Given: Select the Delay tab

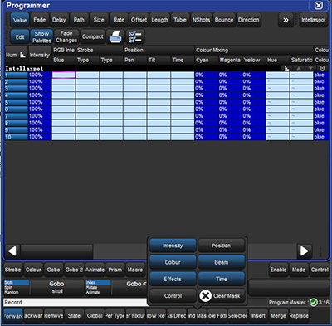Looking at the screenshot, I should (x=59, y=20).
